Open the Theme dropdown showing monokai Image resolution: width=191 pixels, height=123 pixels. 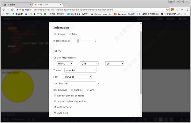coord(80,70)
